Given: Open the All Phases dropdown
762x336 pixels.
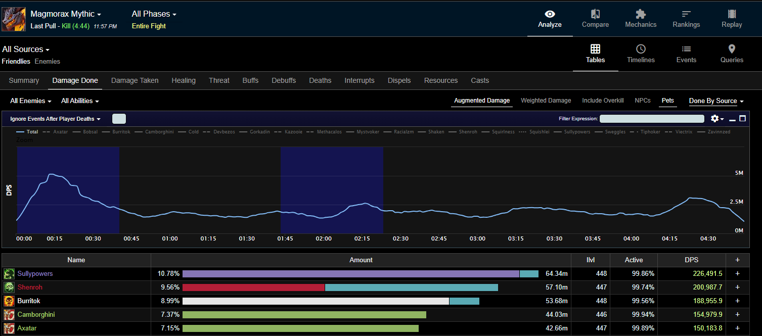Looking at the screenshot, I should (153, 14).
